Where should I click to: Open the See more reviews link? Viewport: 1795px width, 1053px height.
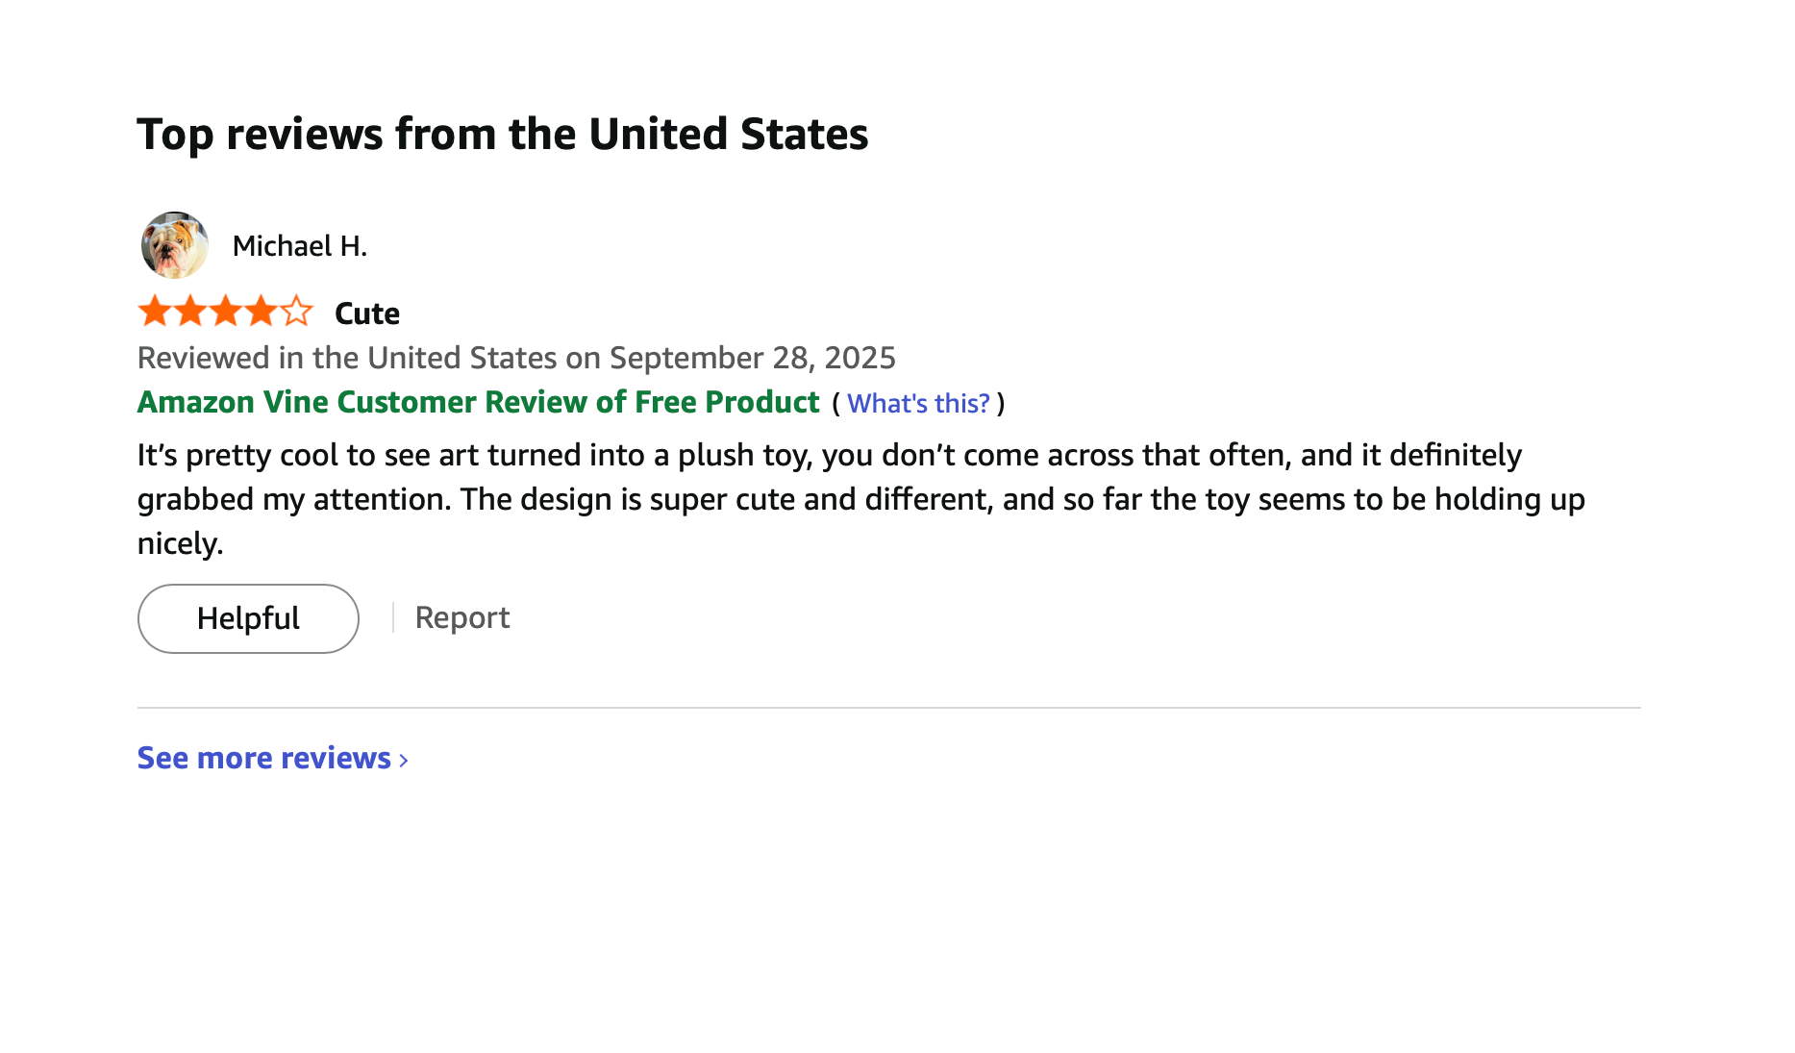(x=263, y=758)
